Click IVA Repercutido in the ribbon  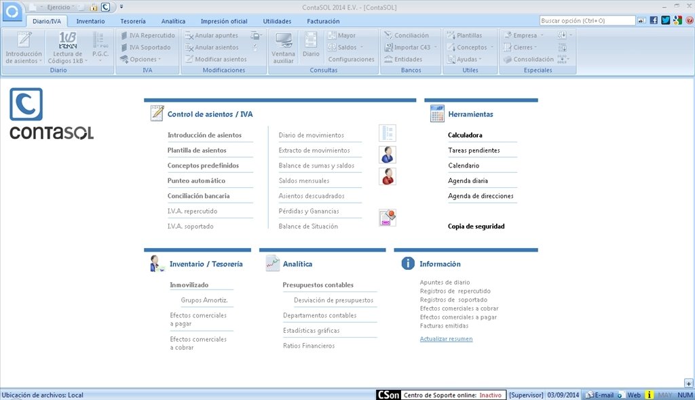click(x=147, y=35)
